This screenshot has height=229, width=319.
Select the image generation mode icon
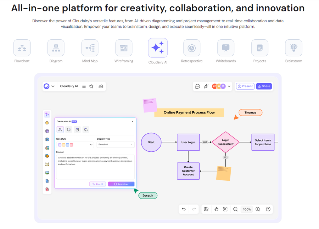(x=69, y=130)
